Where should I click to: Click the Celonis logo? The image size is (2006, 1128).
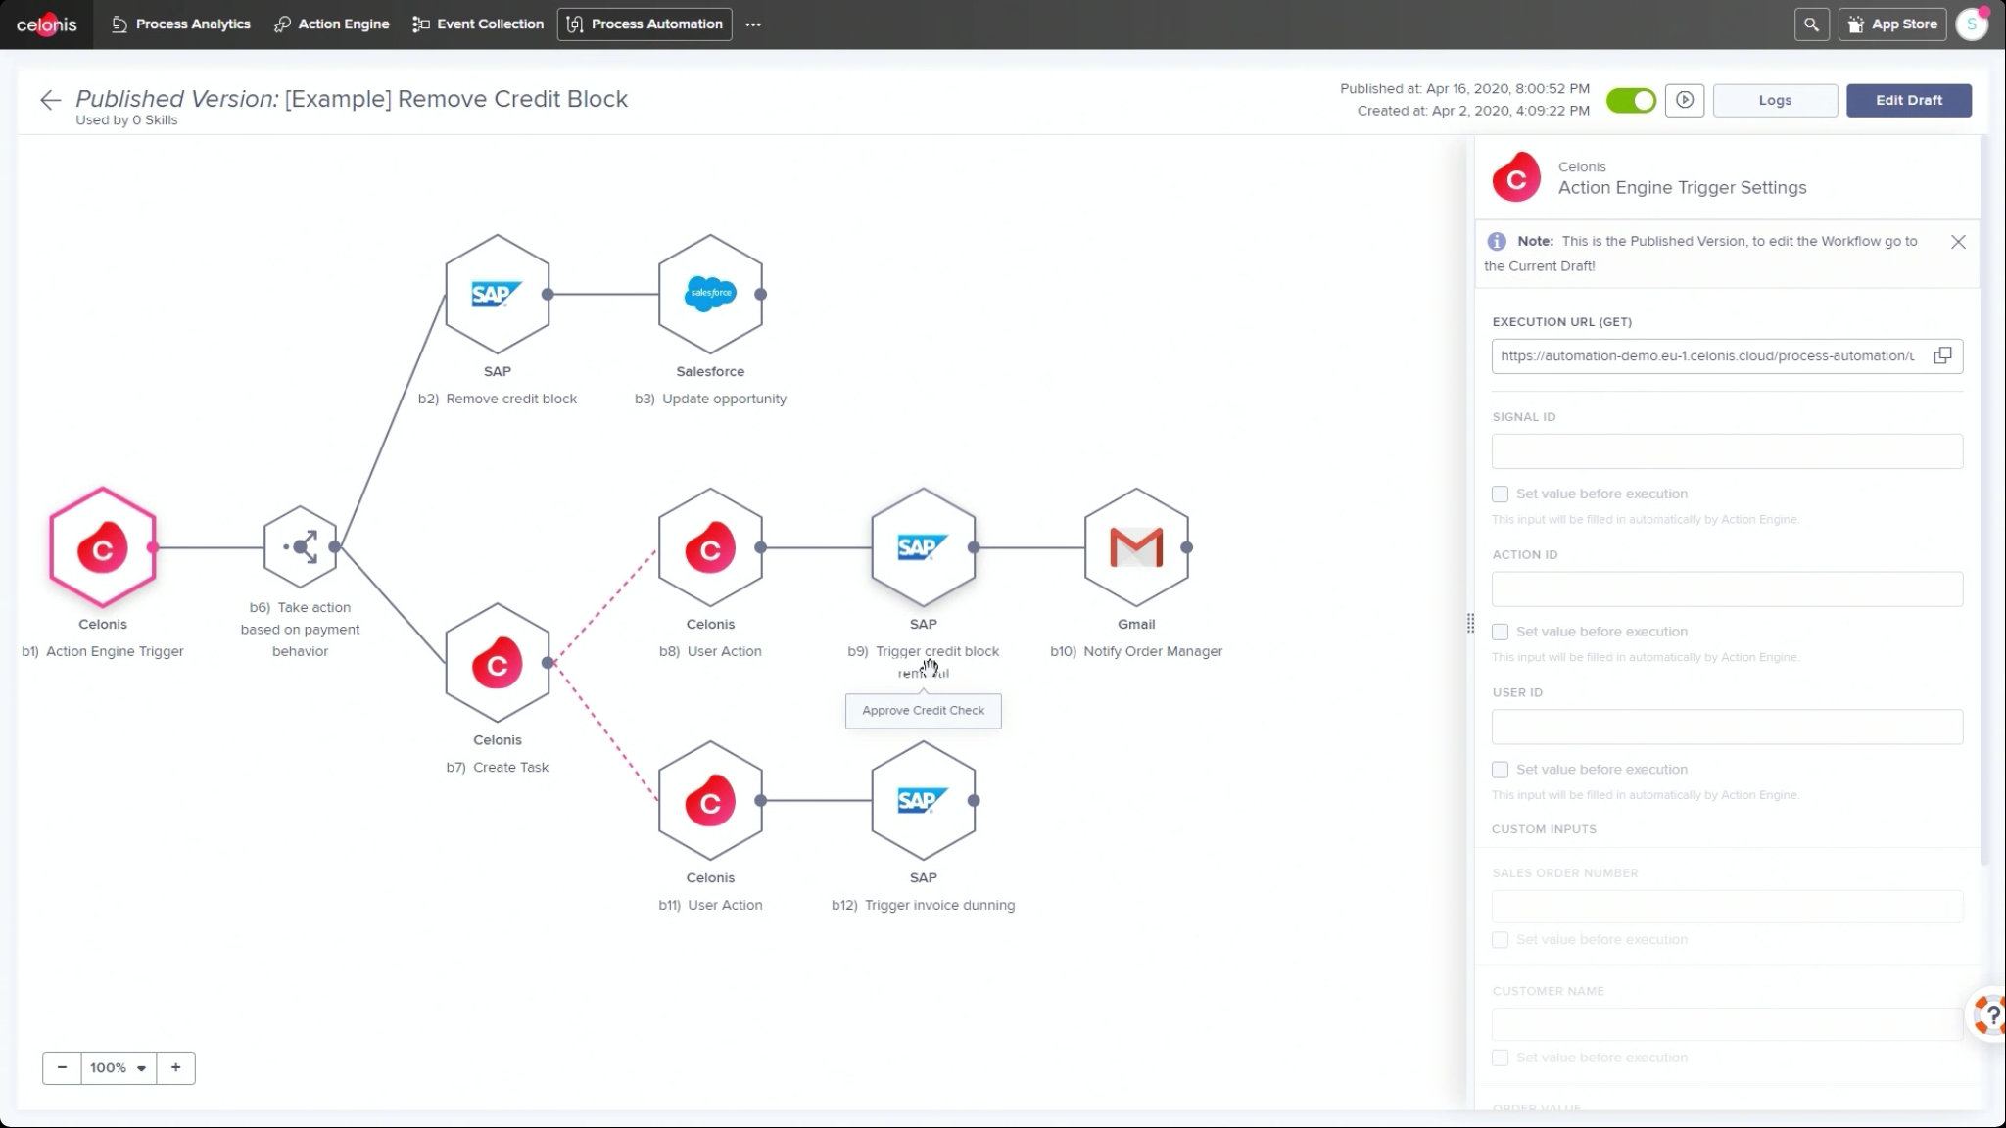(46, 23)
